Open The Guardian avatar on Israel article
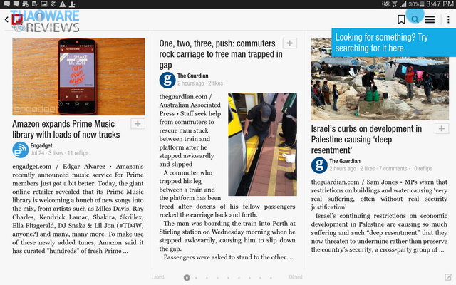Viewport: 456px width, 285px height. (319, 165)
